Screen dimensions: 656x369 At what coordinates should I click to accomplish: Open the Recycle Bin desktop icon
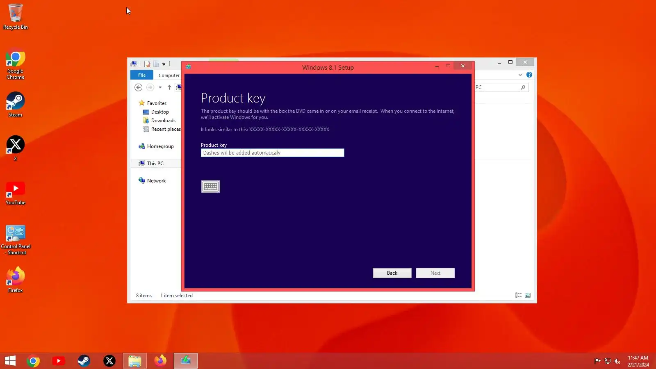tap(16, 17)
